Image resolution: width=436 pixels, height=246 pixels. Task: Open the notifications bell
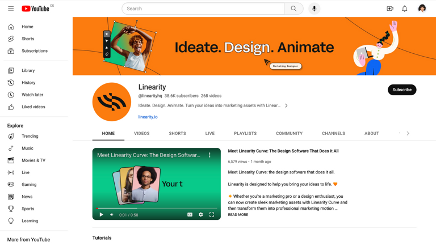[405, 9]
